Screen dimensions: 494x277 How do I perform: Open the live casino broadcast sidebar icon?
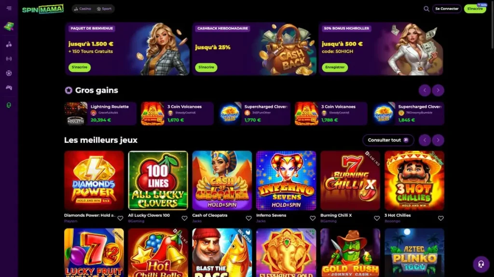[x=9, y=59]
